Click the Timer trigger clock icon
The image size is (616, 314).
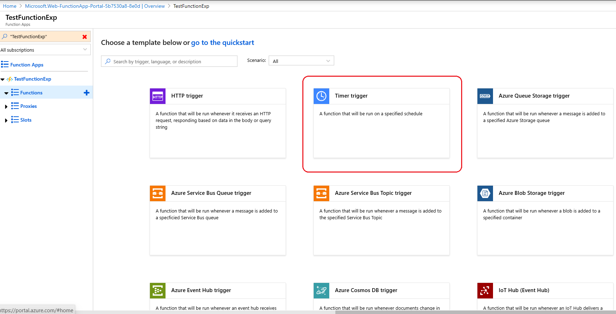321,96
